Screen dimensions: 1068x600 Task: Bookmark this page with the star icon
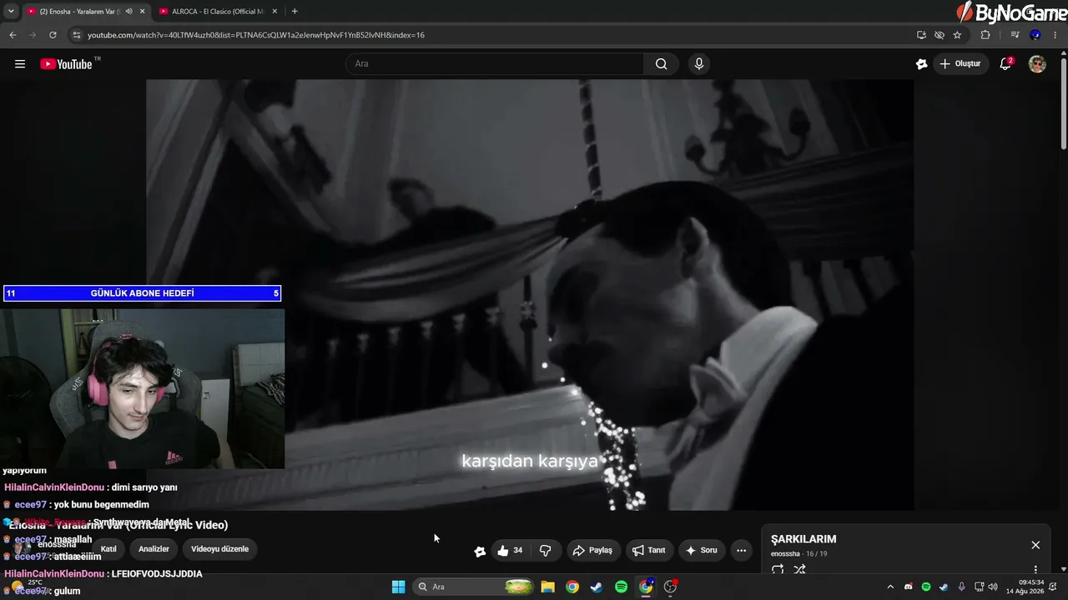pyautogui.click(x=957, y=35)
